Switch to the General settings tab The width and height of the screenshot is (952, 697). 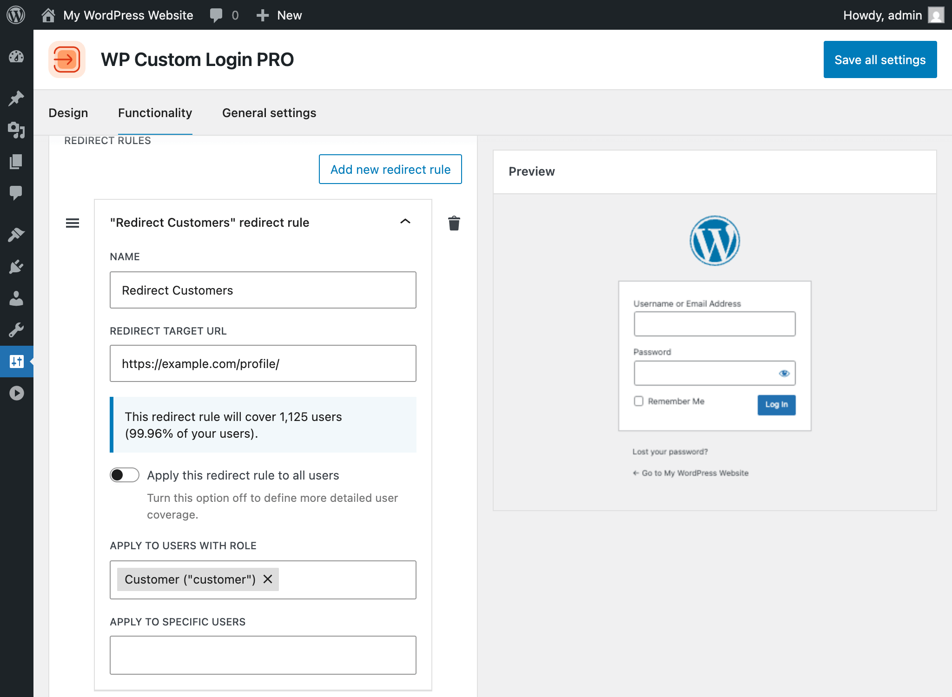click(269, 113)
